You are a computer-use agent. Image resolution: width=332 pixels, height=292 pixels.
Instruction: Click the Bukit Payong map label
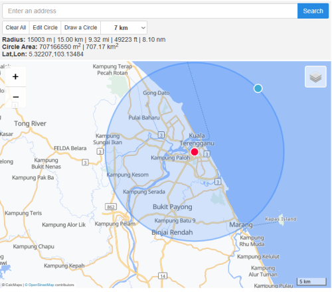point(173,207)
